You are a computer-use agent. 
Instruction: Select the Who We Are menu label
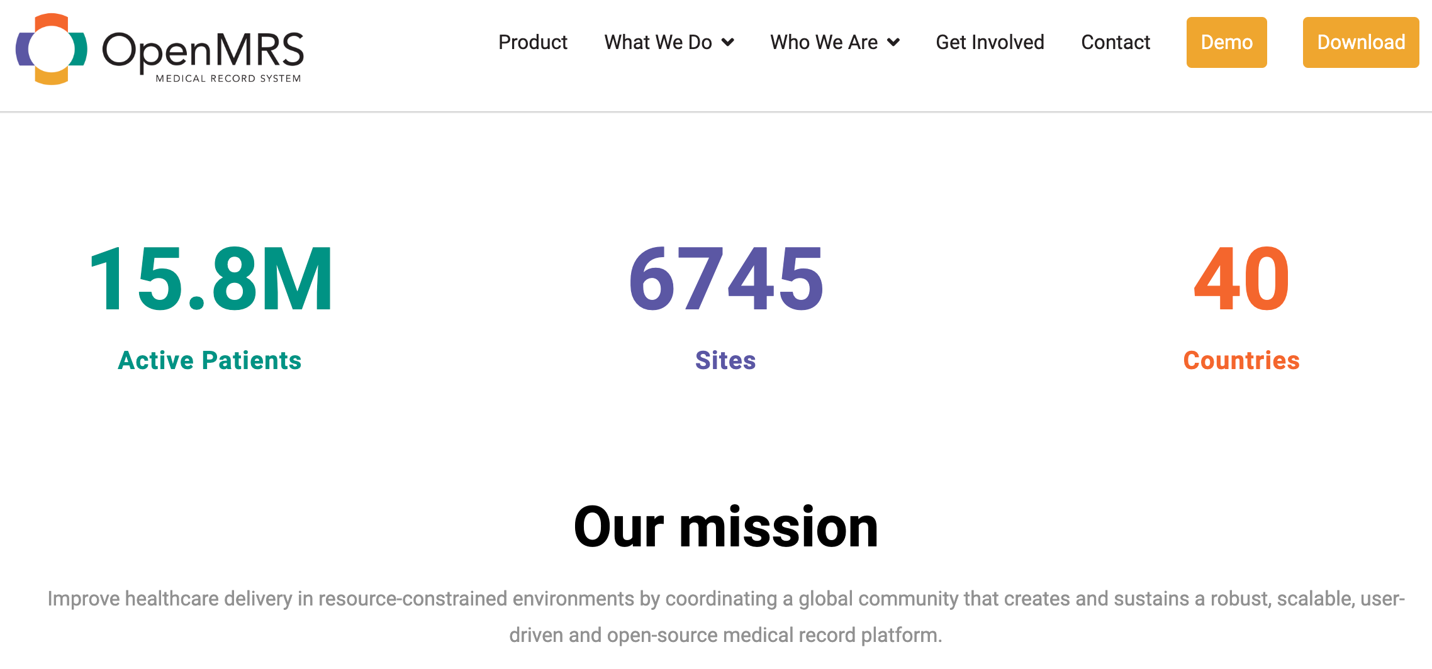[824, 42]
